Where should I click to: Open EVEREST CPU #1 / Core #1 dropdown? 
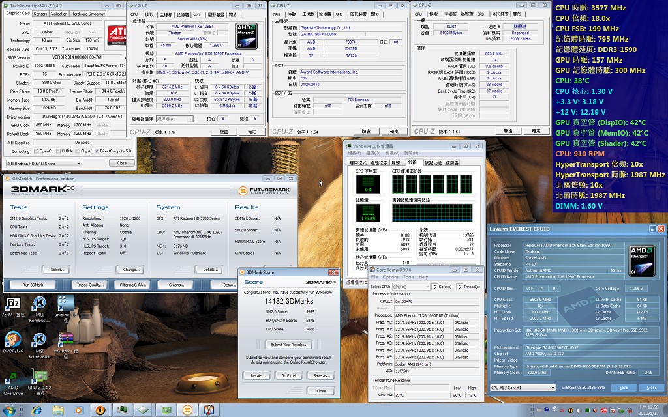(x=523, y=388)
